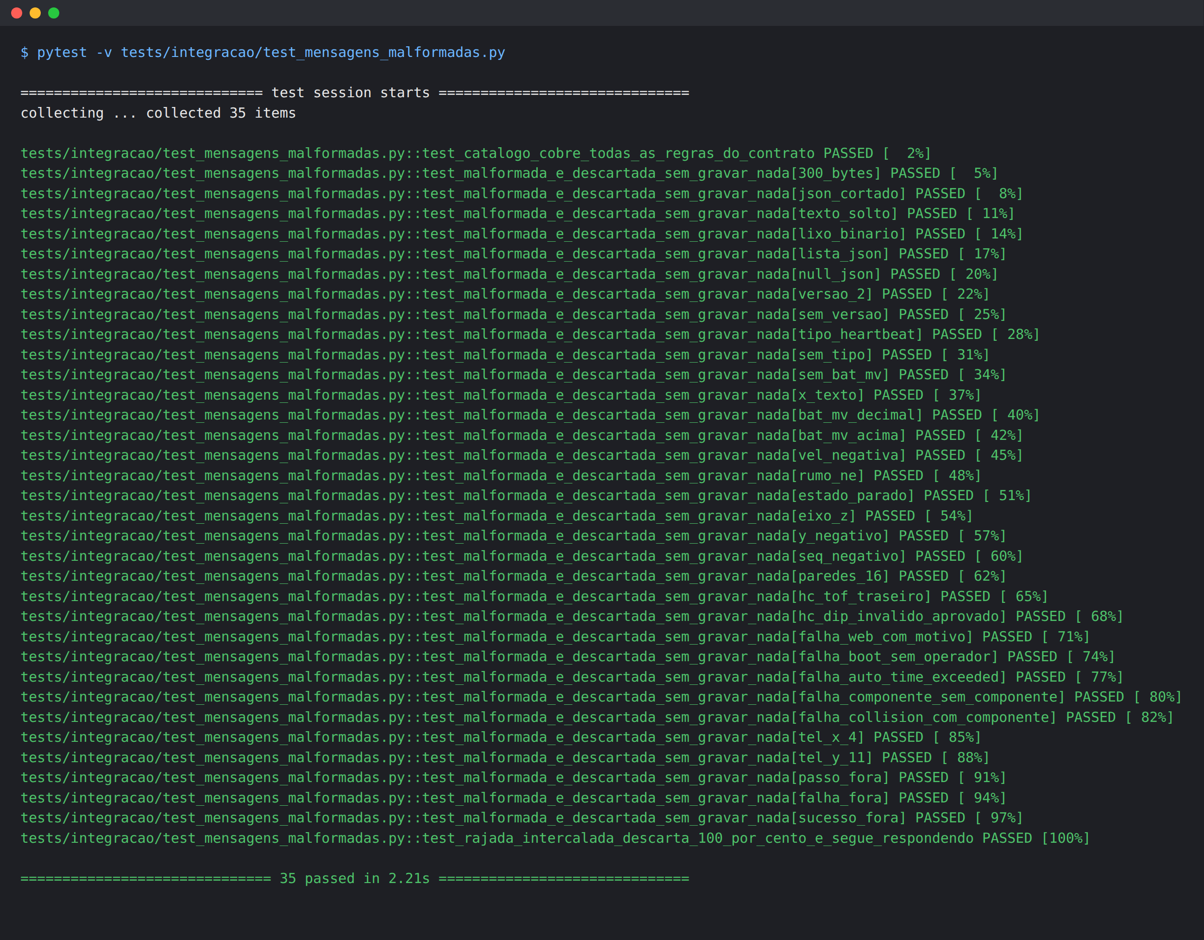Screen dimensions: 1204x940
Task: Click the yellow minimize window button
Action: (35, 13)
